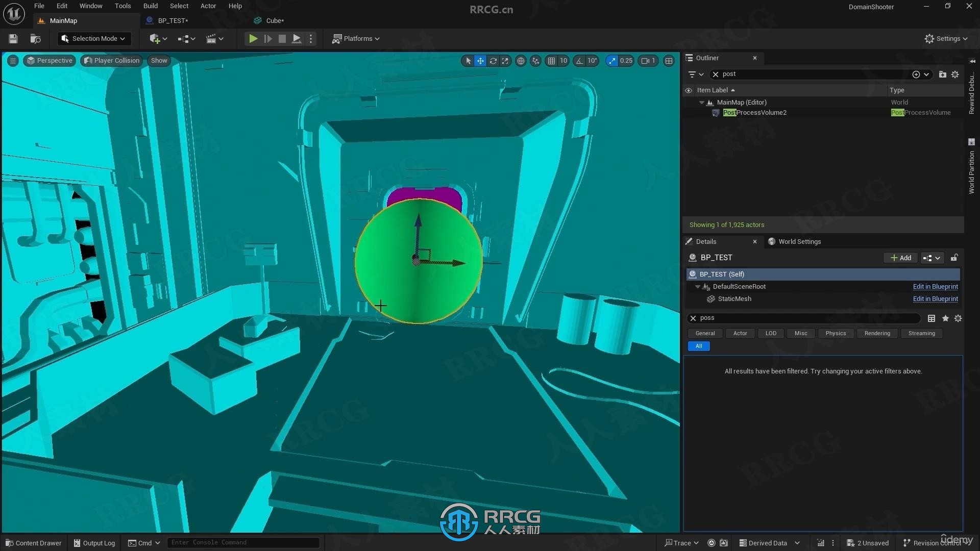Switch to the World Settings tab
Image resolution: width=980 pixels, height=551 pixels.
click(794, 242)
